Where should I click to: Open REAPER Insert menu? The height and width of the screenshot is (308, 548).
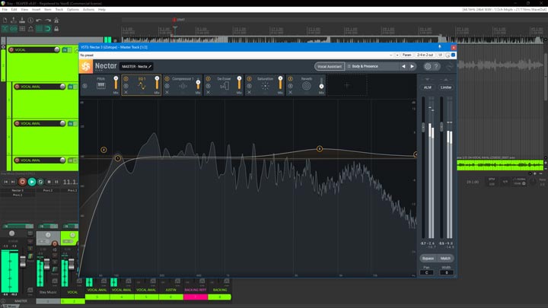pos(36,9)
